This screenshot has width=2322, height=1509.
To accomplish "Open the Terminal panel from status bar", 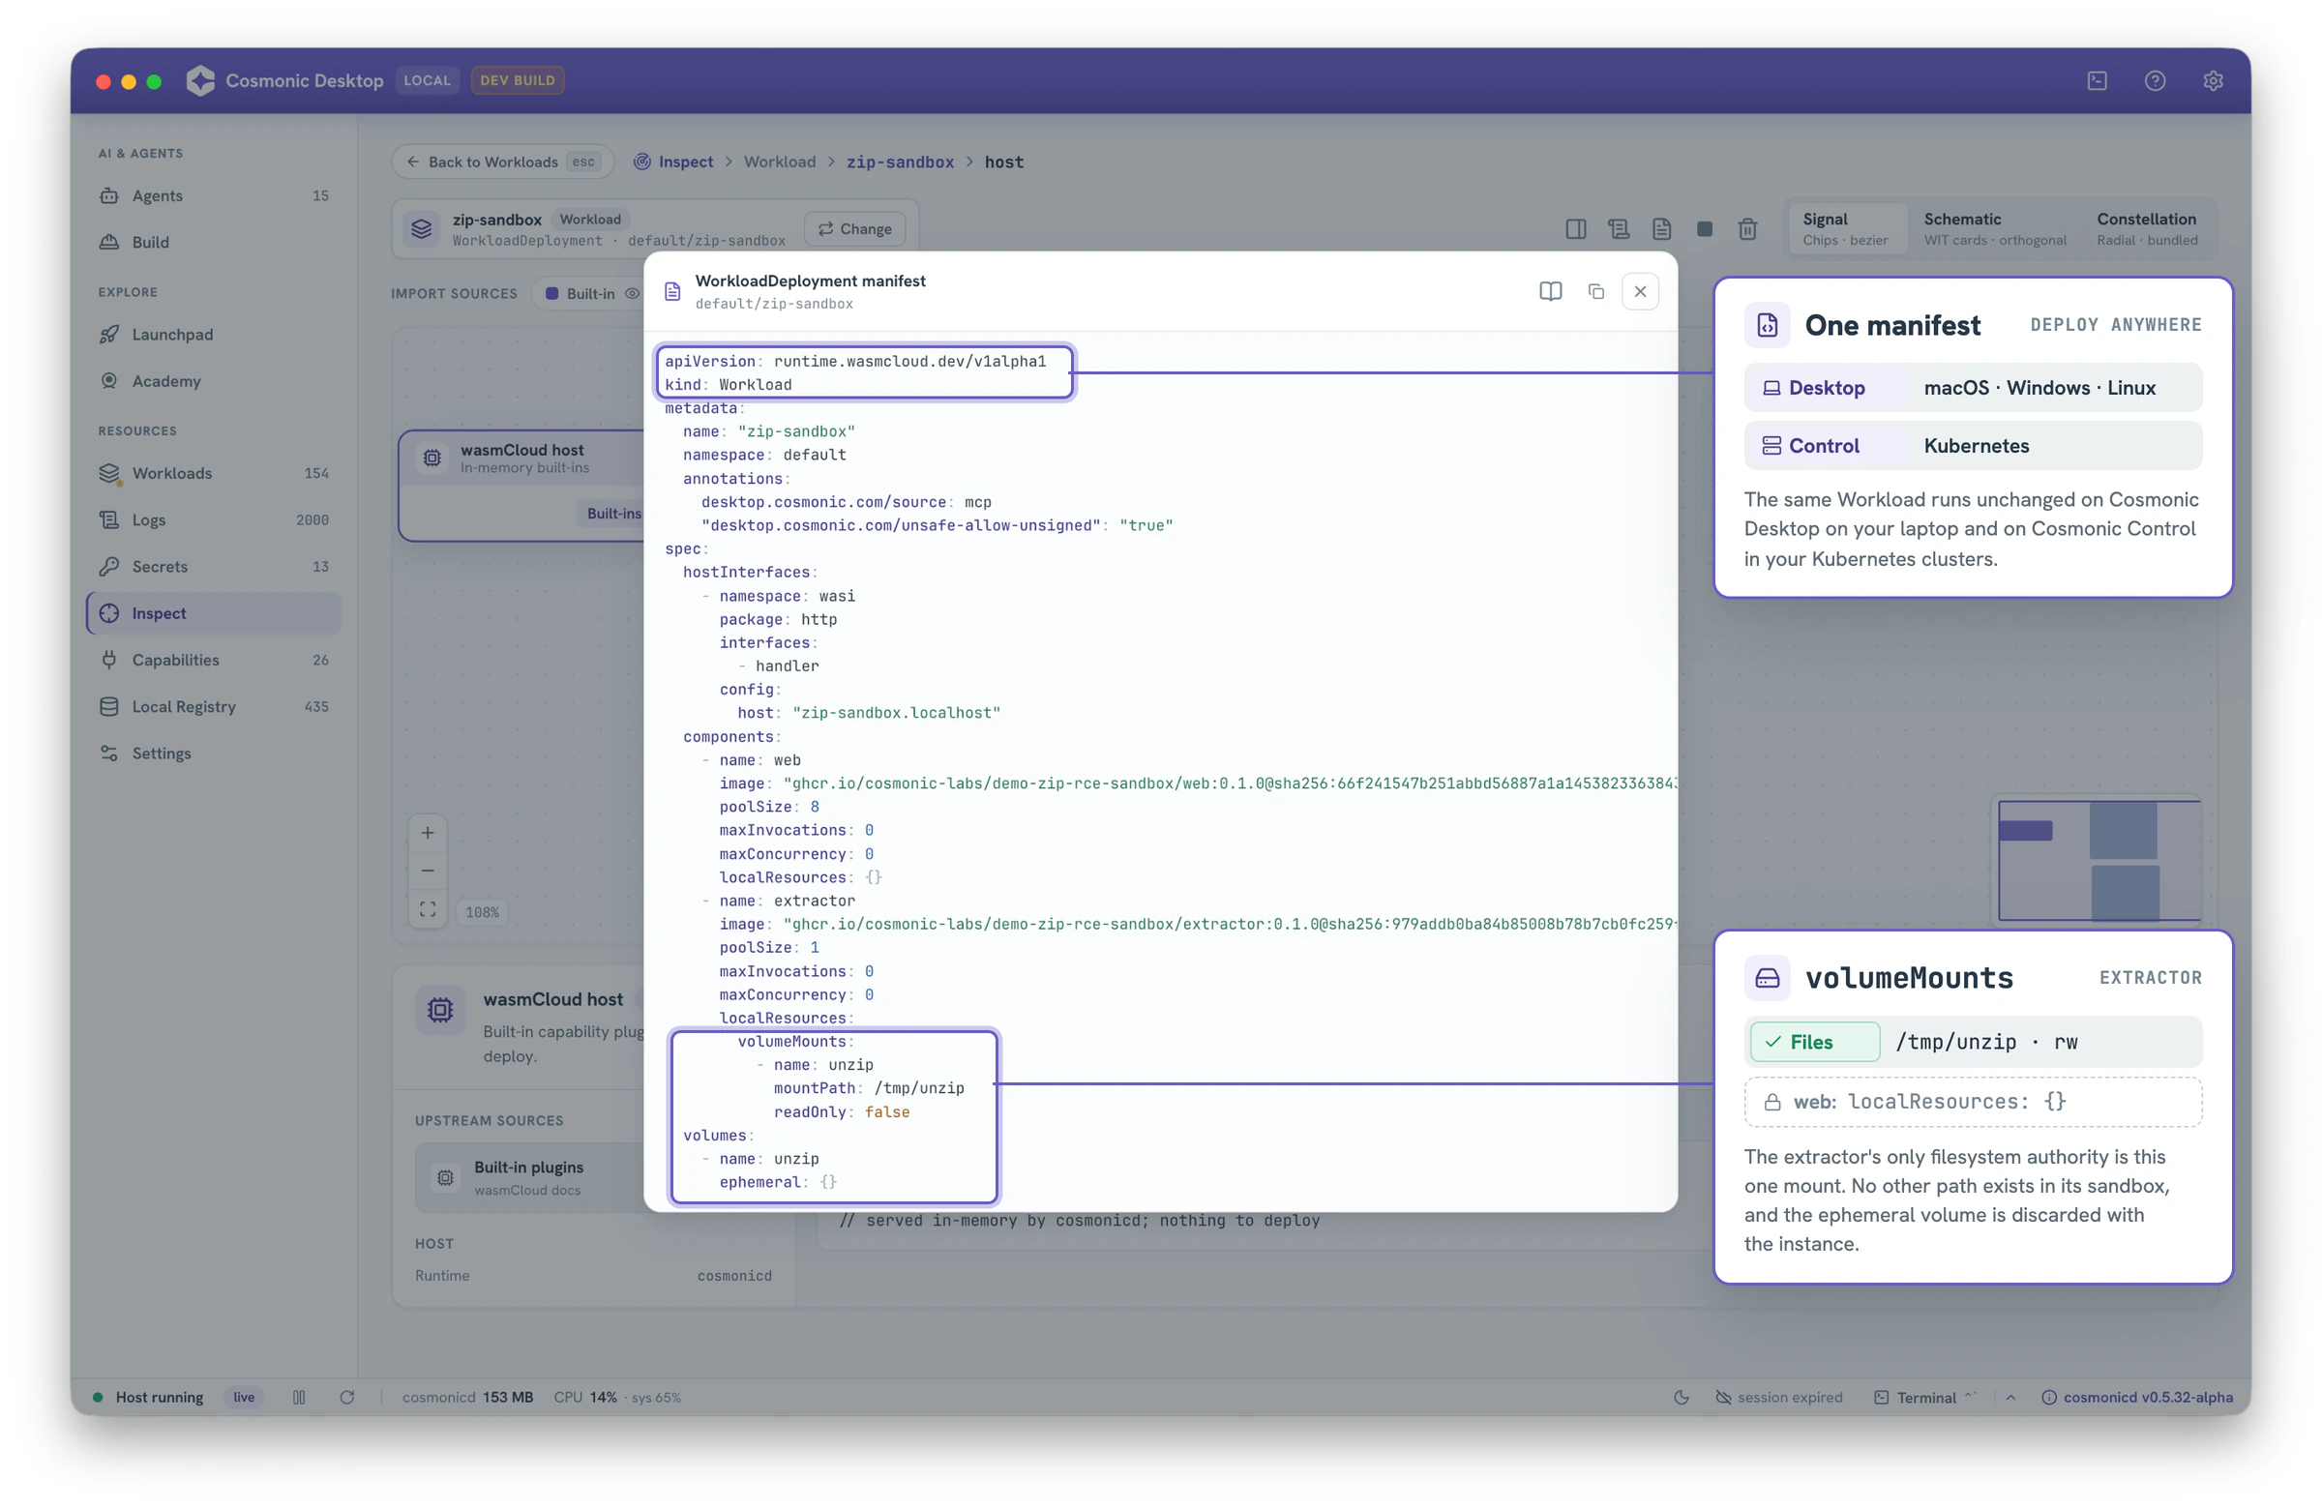I will click(x=1924, y=1397).
